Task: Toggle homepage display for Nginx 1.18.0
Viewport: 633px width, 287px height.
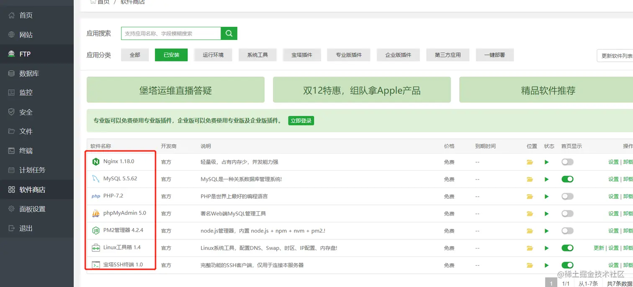Action: [x=567, y=162]
